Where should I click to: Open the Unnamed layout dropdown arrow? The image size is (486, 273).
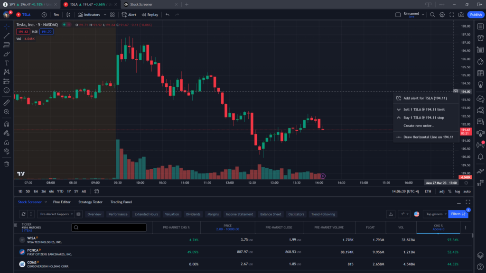[423, 14]
